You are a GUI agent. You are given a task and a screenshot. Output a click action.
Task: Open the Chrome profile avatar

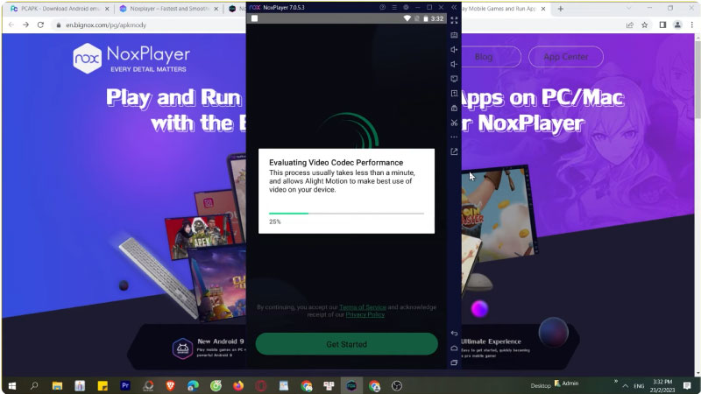point(677,25)
